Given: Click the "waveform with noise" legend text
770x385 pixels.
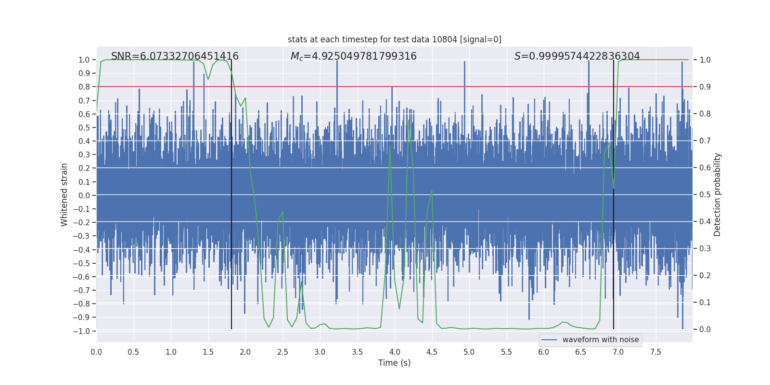Looking at the screenshot, I should (601, 340).
